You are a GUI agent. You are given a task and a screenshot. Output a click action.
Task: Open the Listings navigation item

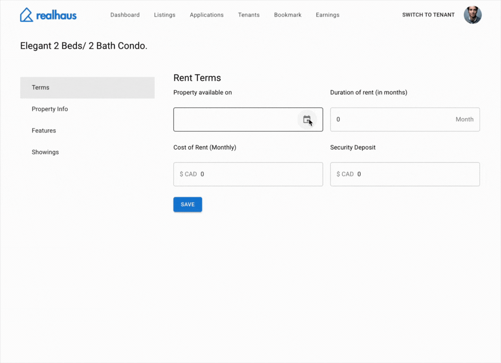(x=164, y=15)
